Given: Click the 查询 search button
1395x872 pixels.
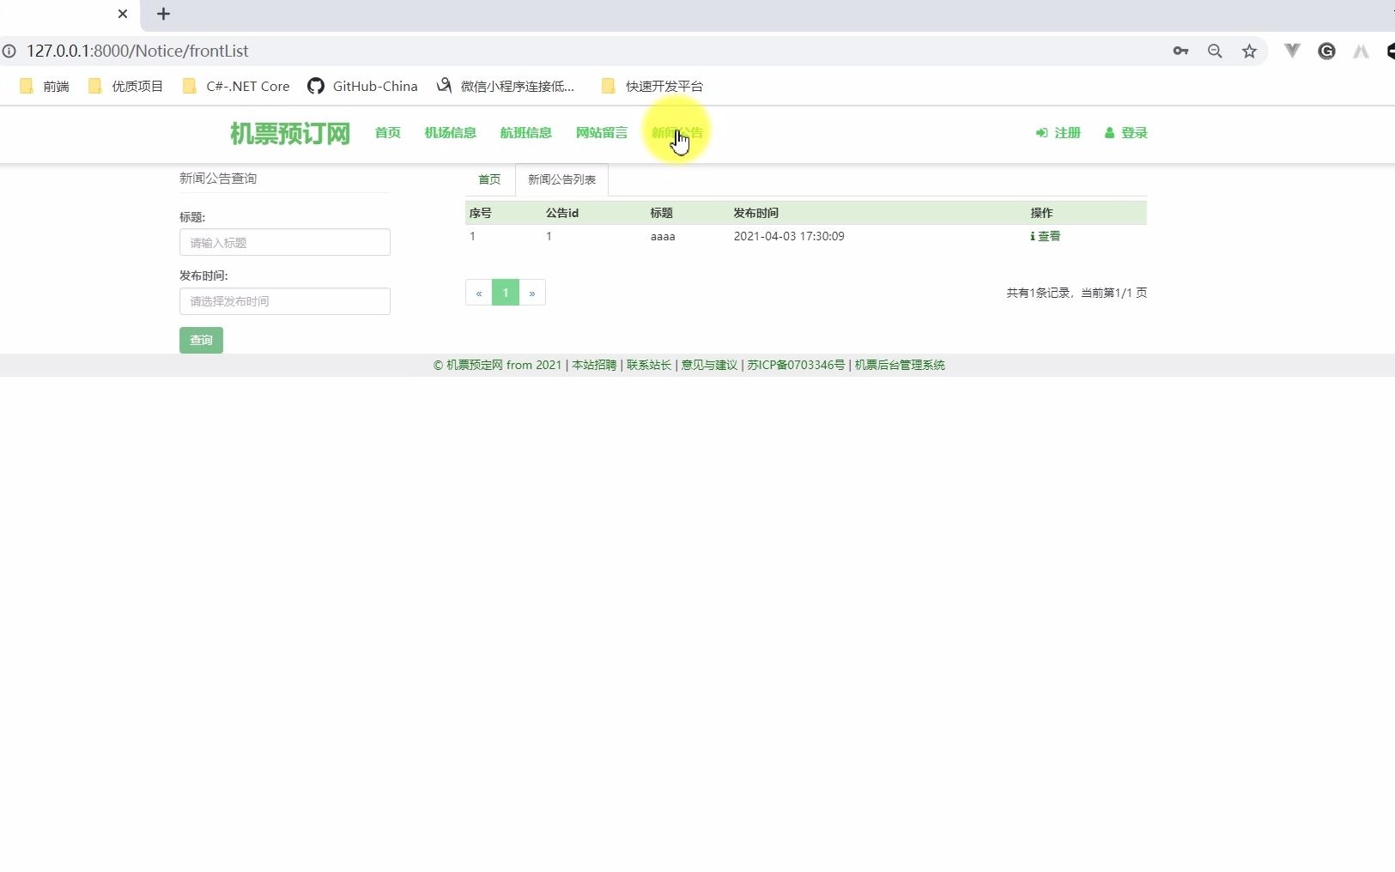Looking at the screenshot, I should pos(201,340).
